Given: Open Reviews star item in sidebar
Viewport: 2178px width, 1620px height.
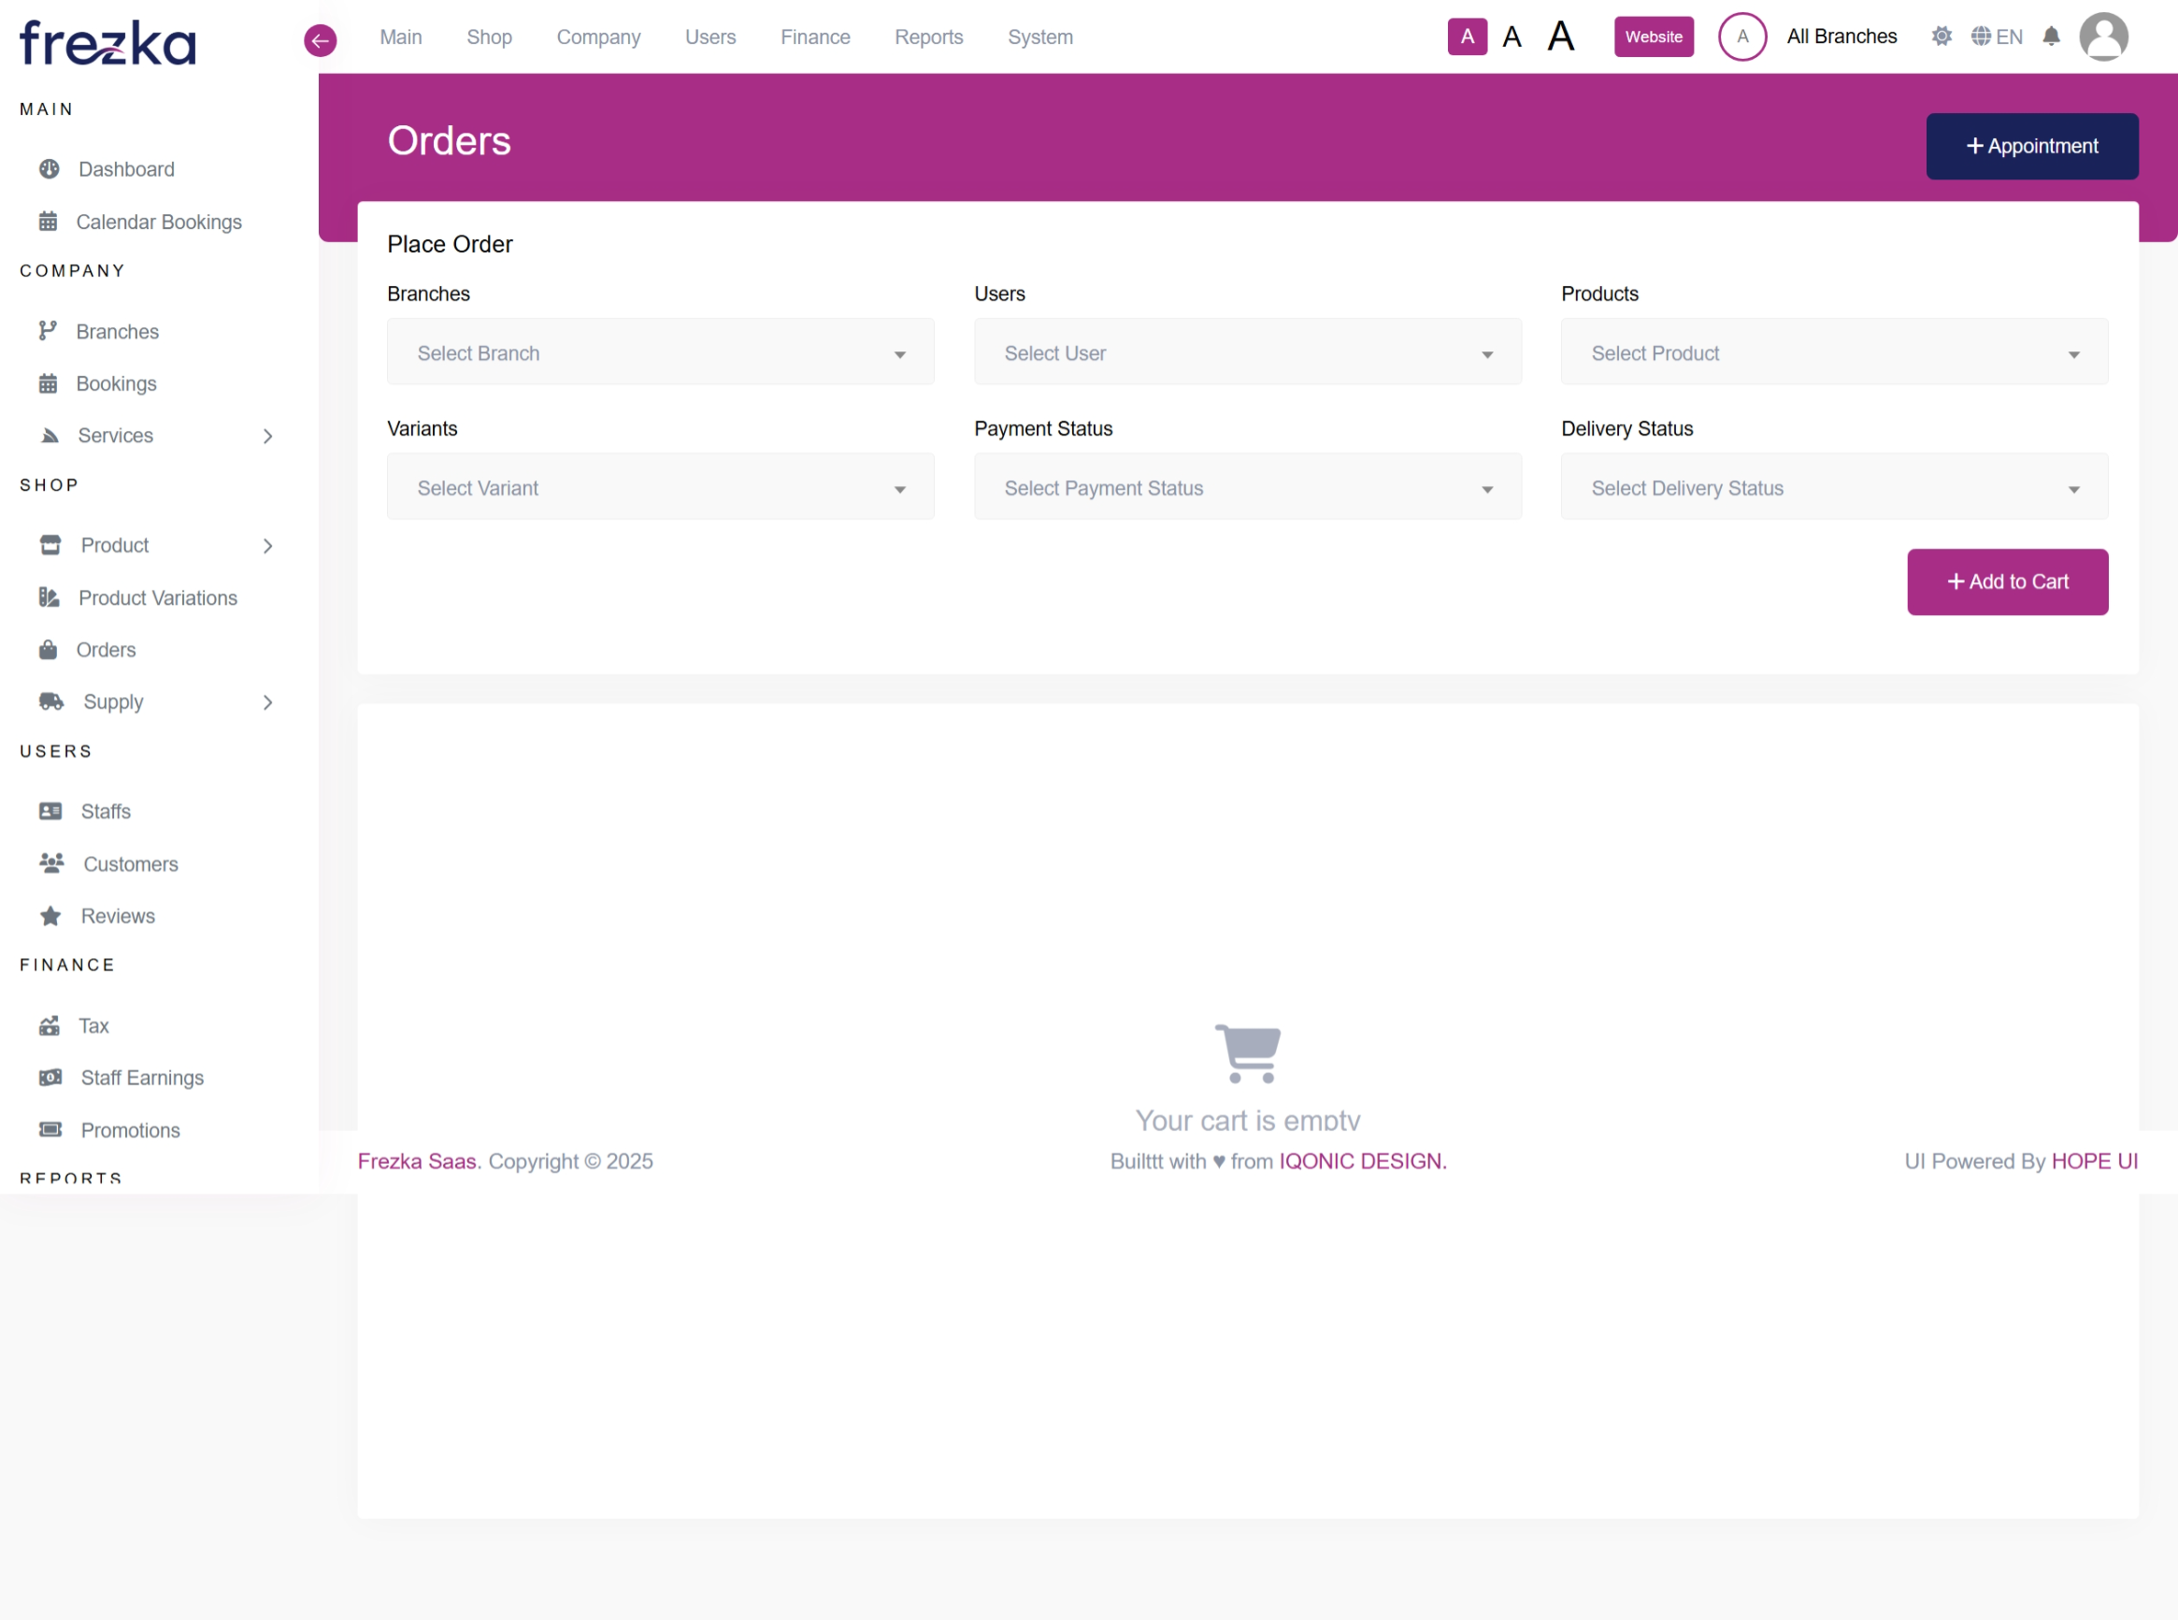Looking at the screenshot, I should tap(118, 915).
